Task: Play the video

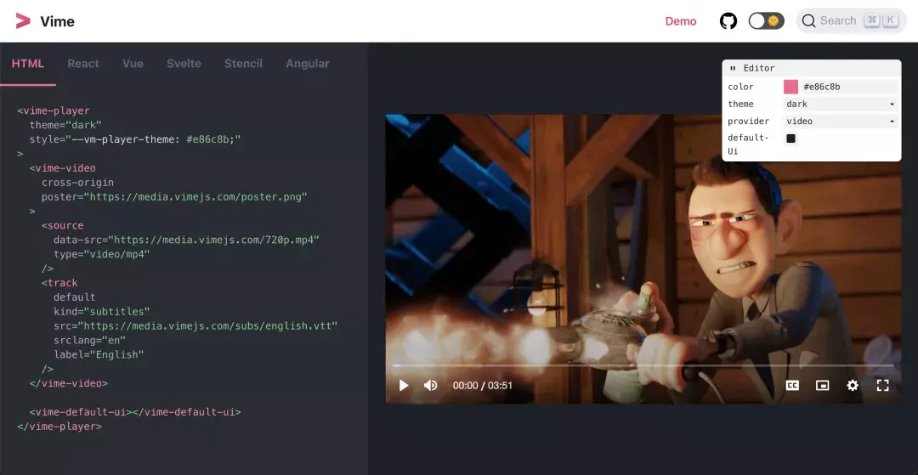Action: (404, 385)
